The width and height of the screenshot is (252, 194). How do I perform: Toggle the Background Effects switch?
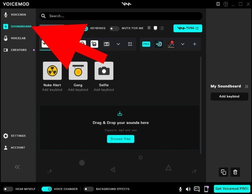click(x=89, y=189)
